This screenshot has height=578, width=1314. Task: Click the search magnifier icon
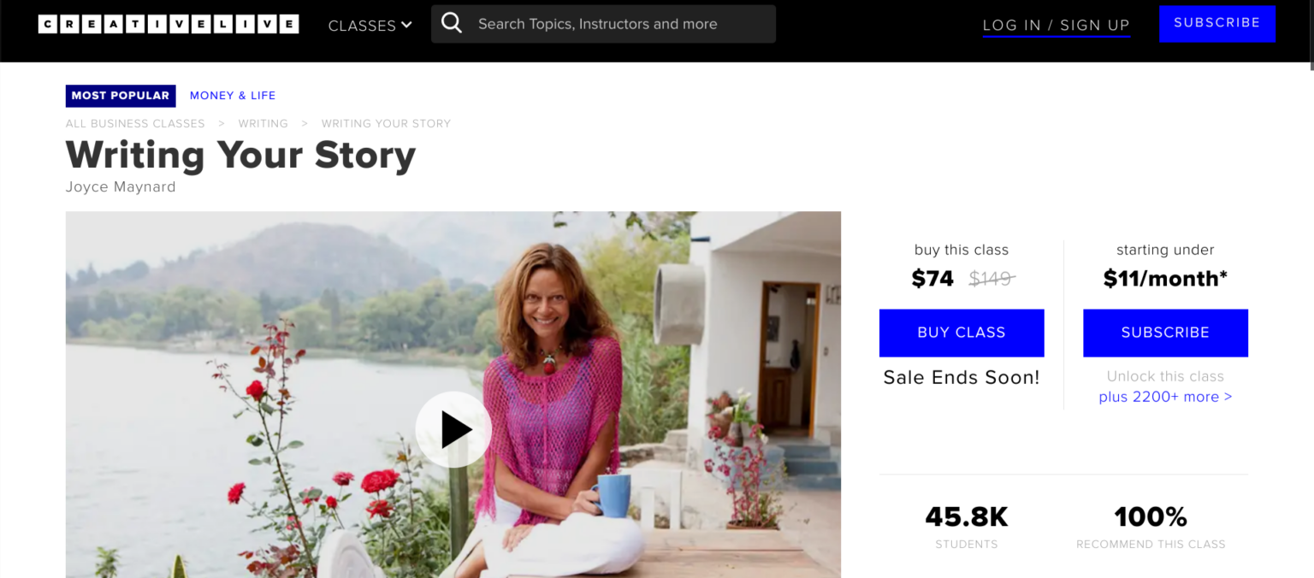(452, 24)
